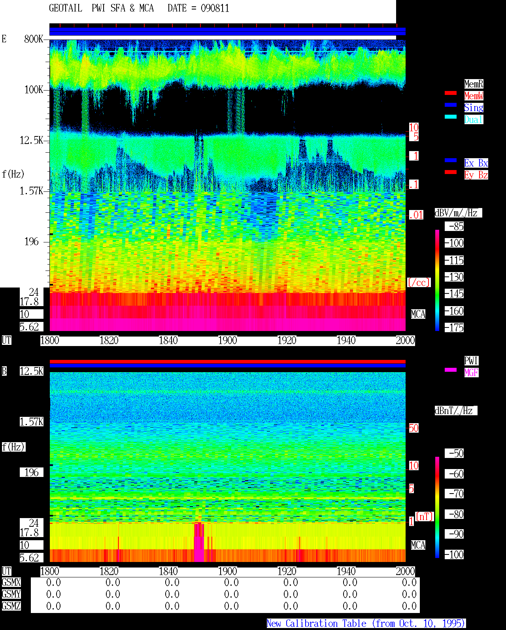The height and width of the screenshot is (630, 506).
Task: Select the MemR legend label
Action: coord(474,84)
